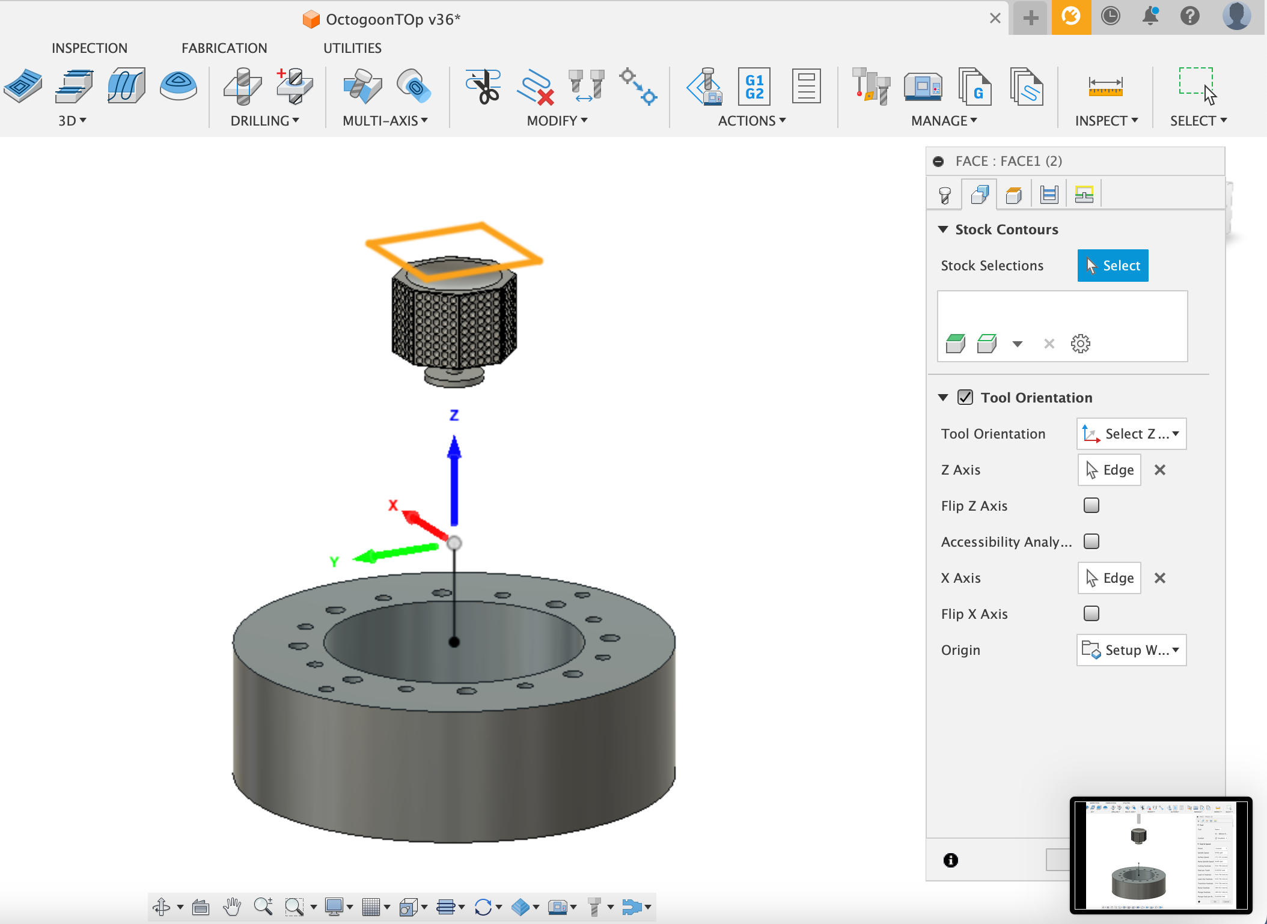Enable the Flip X Axis checkbox
The image size is (1267, 924).
click(x=1091, y=613)
